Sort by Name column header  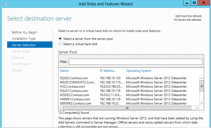coord(64,71)
